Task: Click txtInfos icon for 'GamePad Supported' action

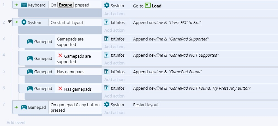Action: tap(106, 39)
